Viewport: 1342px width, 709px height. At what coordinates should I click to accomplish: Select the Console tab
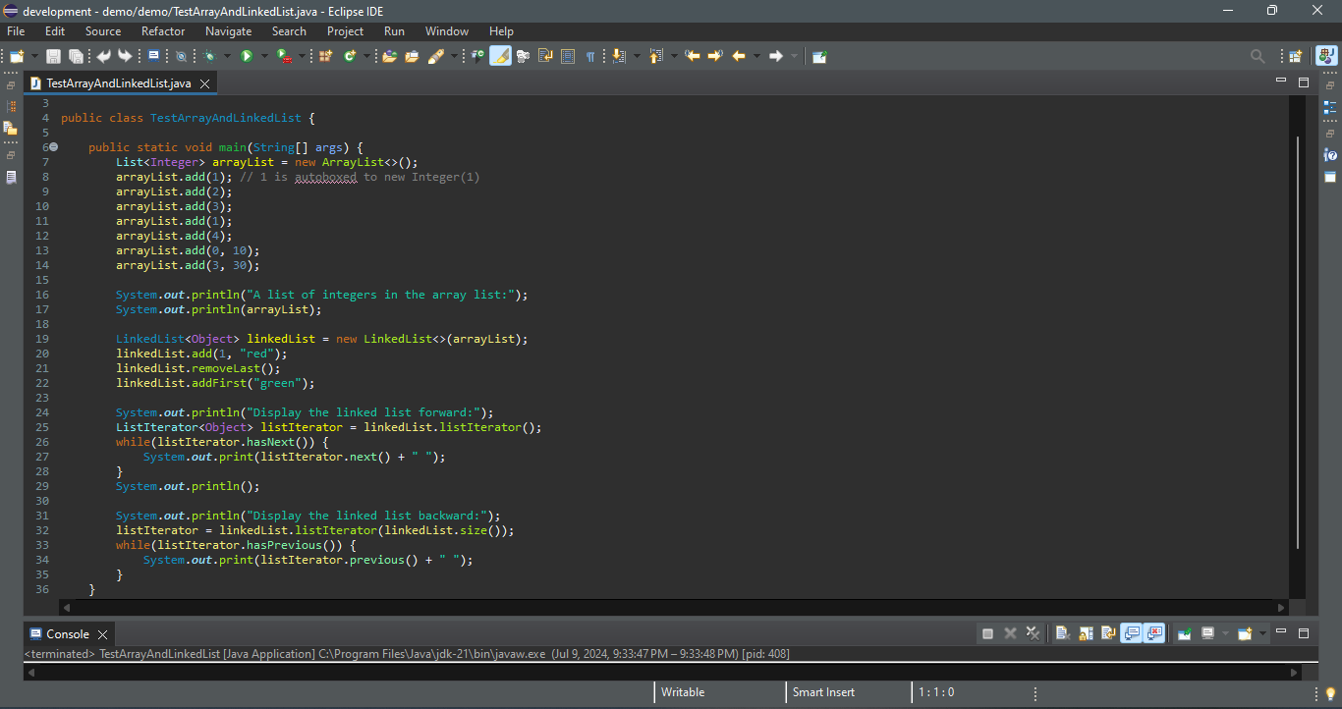67,634
